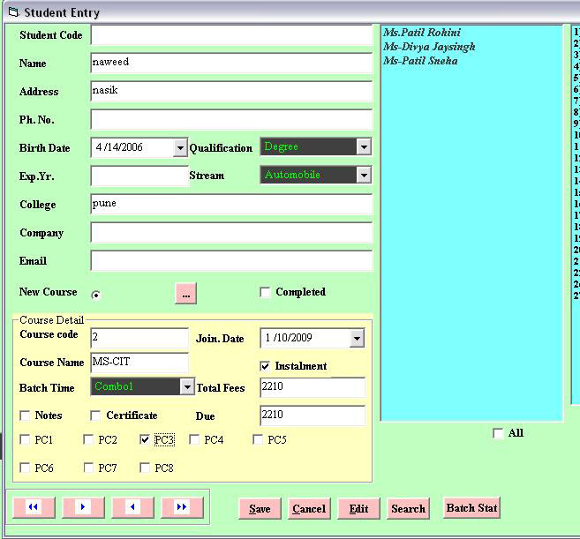The image size is (580, 539).
Task: Check the PC8 checkbox
Action: pos(145,468)
